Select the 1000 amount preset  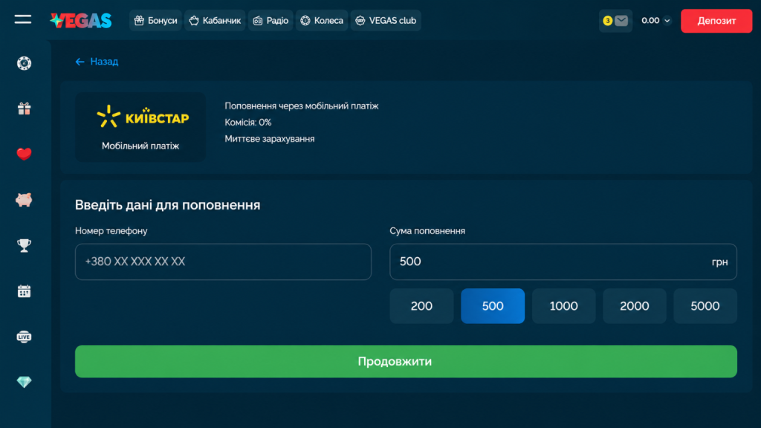pyautogui.click(x=563, y=306)
